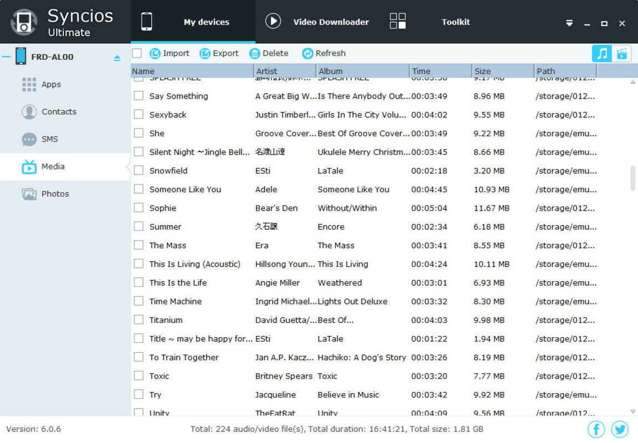
Task: Check the Sexyback song checkbox
Action: (x=139, y=114)
